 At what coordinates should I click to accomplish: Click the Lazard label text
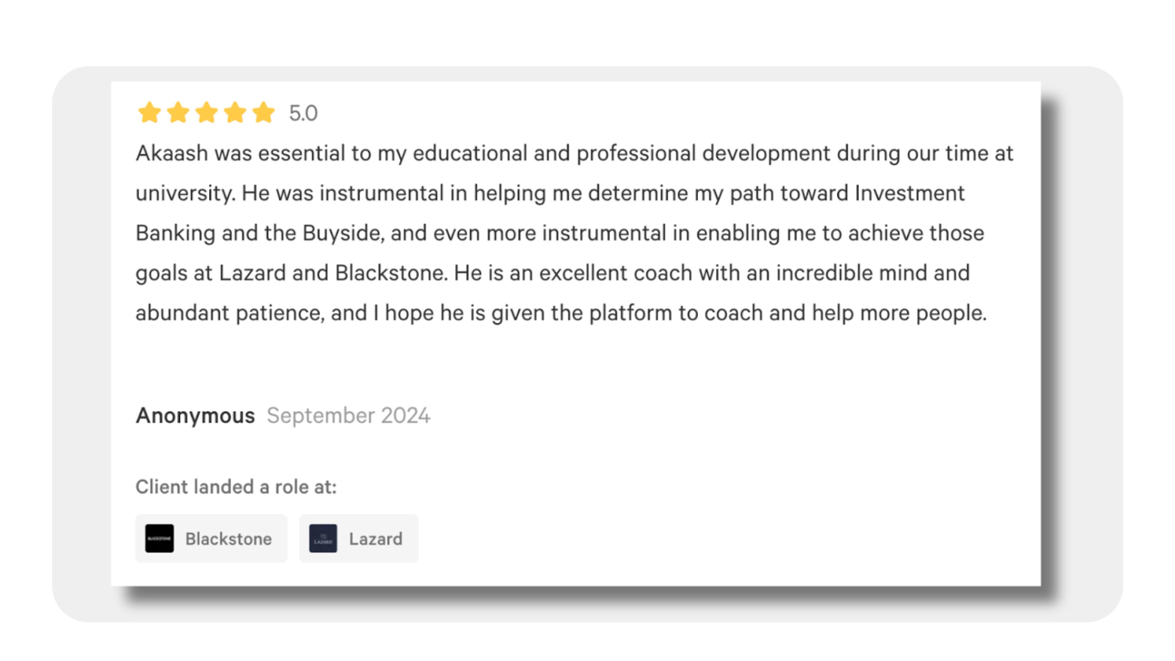[376, 539]
